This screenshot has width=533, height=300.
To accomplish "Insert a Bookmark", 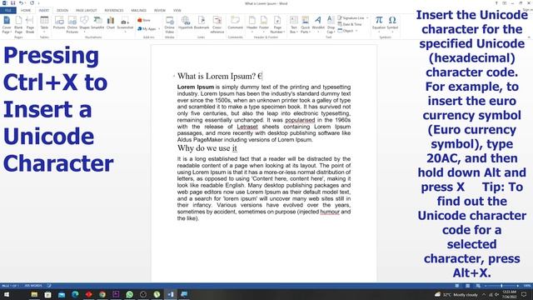I will 202,22.
